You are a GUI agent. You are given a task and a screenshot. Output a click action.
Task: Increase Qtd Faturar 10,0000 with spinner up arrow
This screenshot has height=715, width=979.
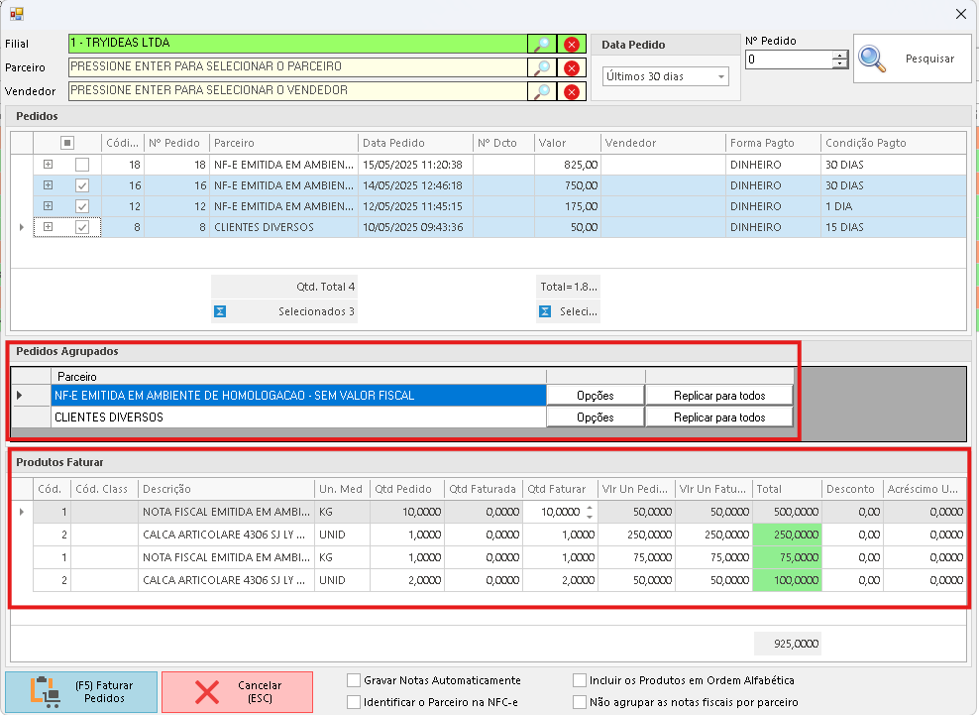point(590,508)
